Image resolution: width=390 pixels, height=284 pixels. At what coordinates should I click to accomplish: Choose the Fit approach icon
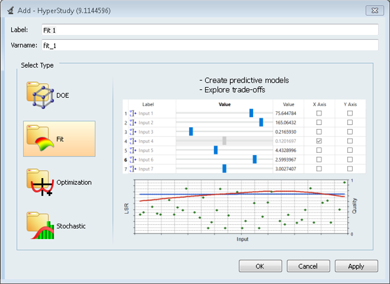tap(40, 138)
